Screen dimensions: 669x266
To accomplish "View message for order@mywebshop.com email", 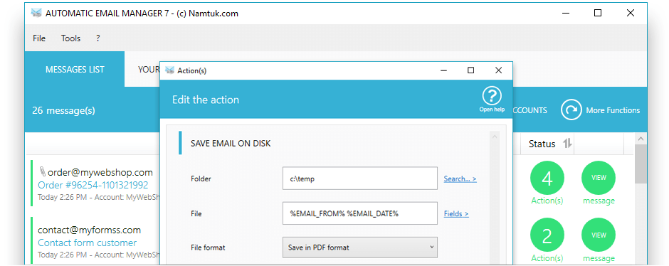I will coord(599,179).
